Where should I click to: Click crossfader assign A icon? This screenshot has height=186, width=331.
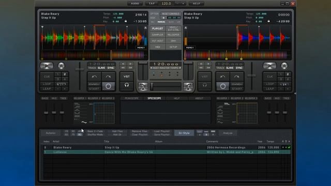143,87
